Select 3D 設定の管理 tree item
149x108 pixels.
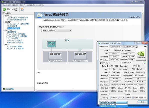tap(12, 26)
